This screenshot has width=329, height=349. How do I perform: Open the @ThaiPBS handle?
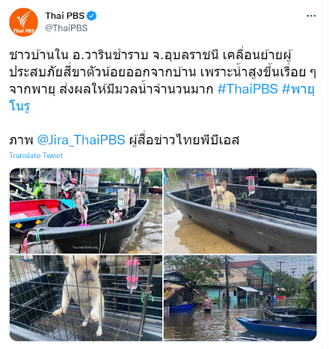tap(67, 28)
